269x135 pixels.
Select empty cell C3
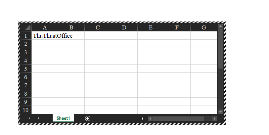[x=98, y=52]
